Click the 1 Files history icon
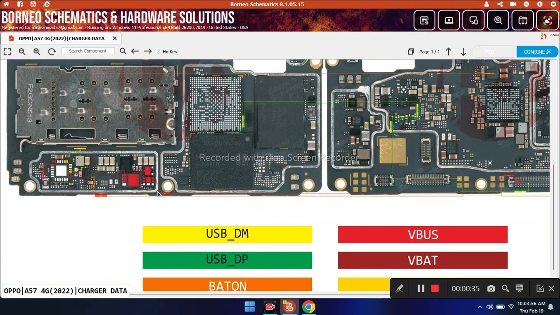This screenshot has height=315, width=560. [x=549, y=36]
